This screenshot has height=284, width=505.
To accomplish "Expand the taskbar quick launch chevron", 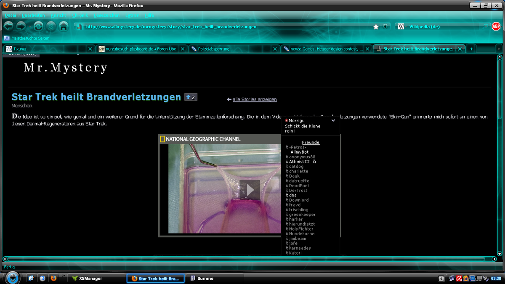I will tap(64, 276).
